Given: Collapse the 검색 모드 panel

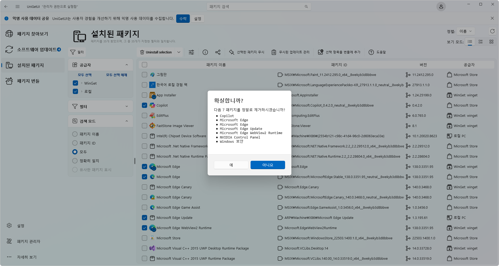Looking at the screenshot, I should point(127,121).
